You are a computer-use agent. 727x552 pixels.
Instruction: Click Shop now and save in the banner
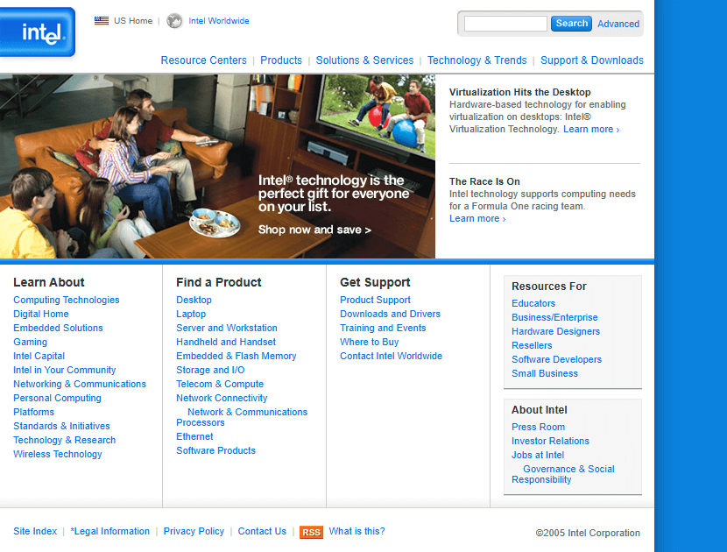[314, 230]
